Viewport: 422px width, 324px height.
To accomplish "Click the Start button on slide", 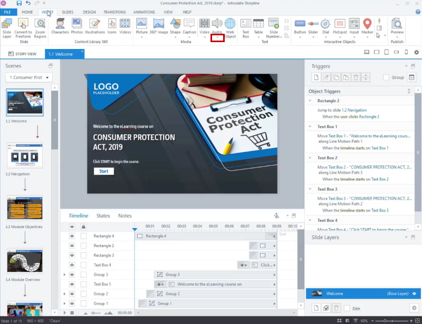I will point(103,171).
